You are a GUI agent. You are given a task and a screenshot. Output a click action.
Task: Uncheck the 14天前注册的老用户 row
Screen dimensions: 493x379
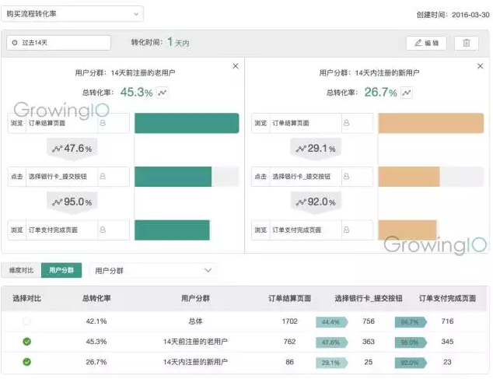click(x=27, y=342)
